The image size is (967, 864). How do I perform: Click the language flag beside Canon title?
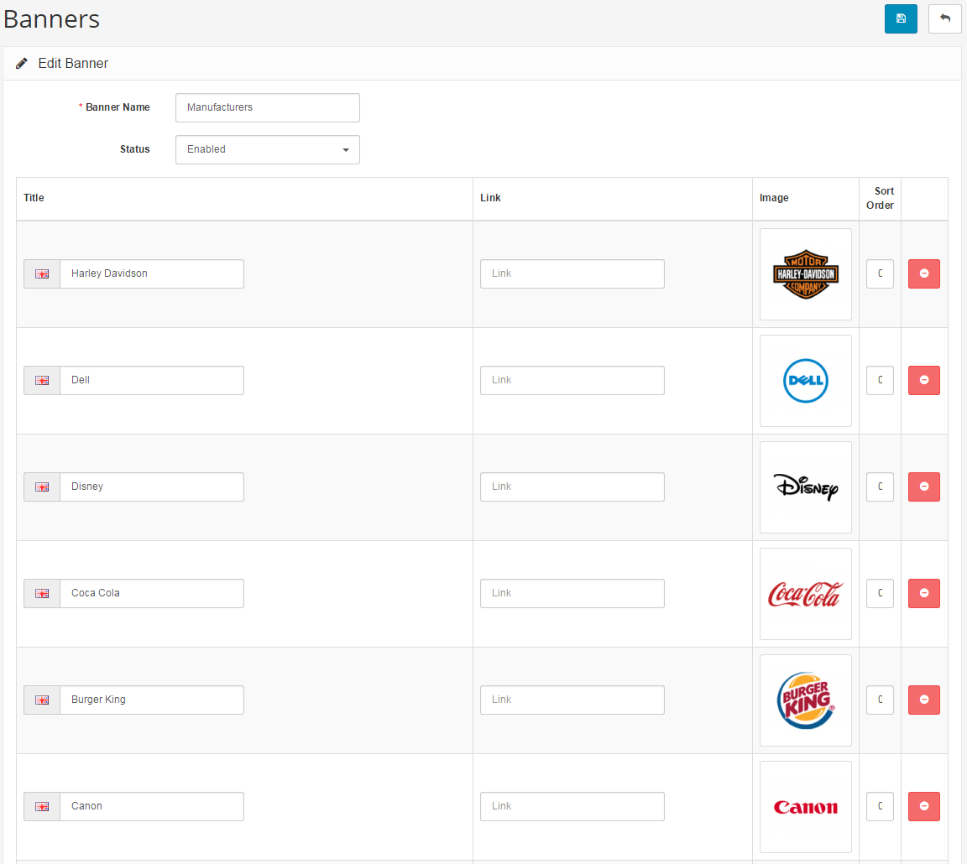coord(42,807)
